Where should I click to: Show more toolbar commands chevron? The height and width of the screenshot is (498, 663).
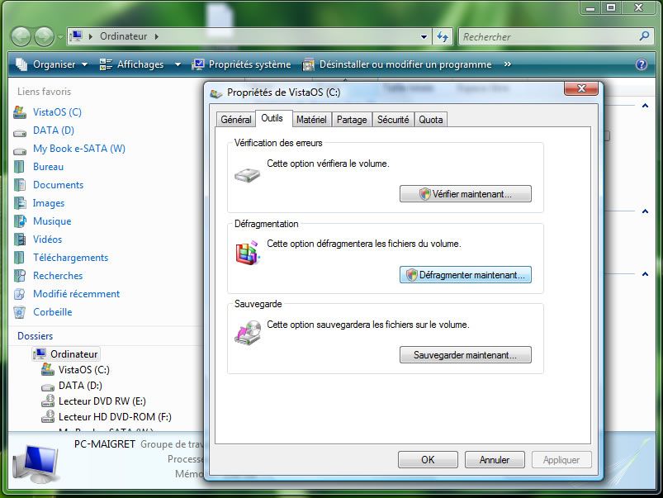coord(508,64)
